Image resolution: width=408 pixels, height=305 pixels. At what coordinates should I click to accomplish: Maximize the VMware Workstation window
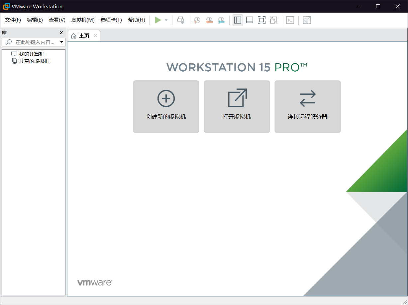(x=378, y=6)
